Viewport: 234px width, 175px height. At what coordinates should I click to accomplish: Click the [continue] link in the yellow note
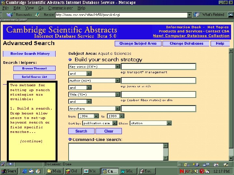click(31, 141)
